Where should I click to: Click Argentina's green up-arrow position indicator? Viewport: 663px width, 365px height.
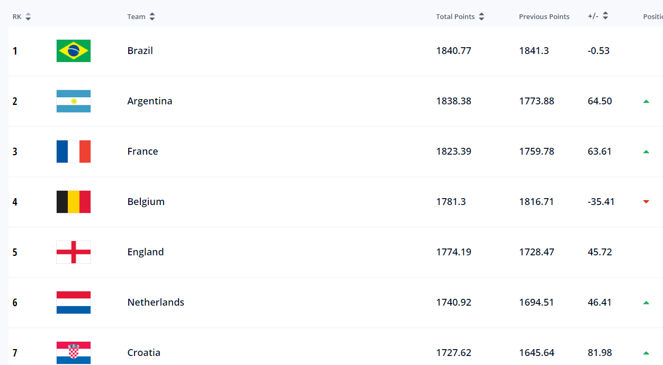coord(646,101)
